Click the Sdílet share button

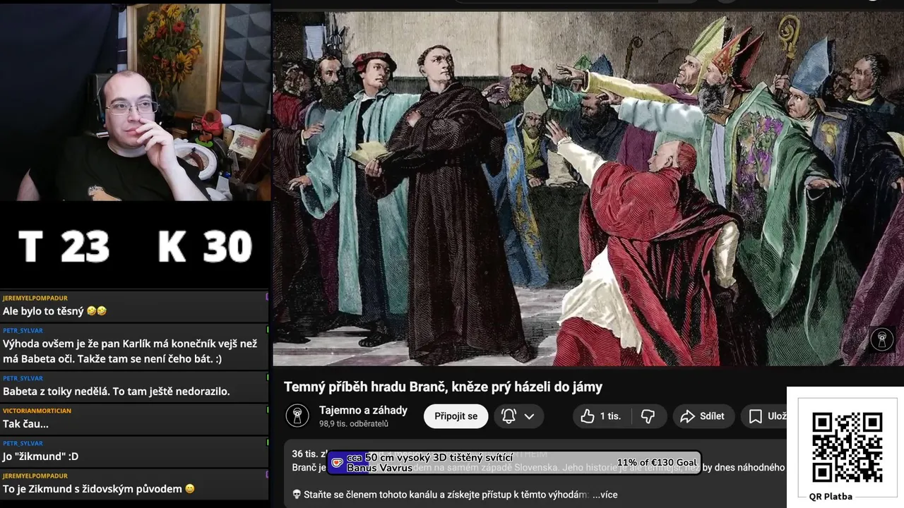(703, 416)
